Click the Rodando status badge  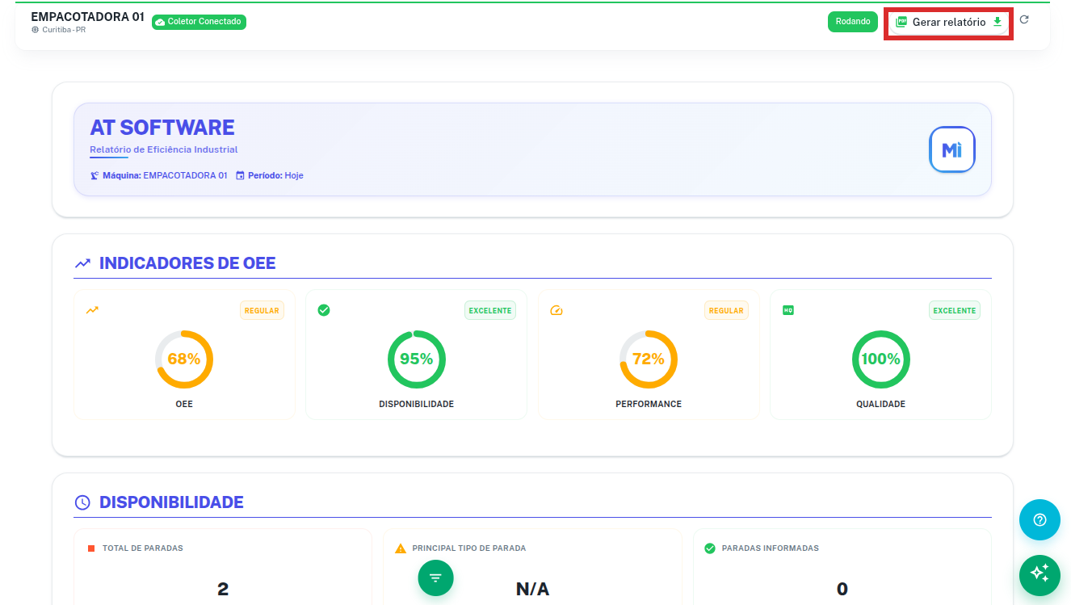coord(852,22)
